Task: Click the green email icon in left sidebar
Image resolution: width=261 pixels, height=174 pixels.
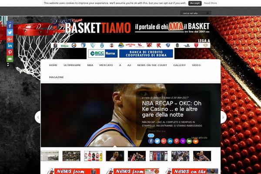Action: point(10,59)
